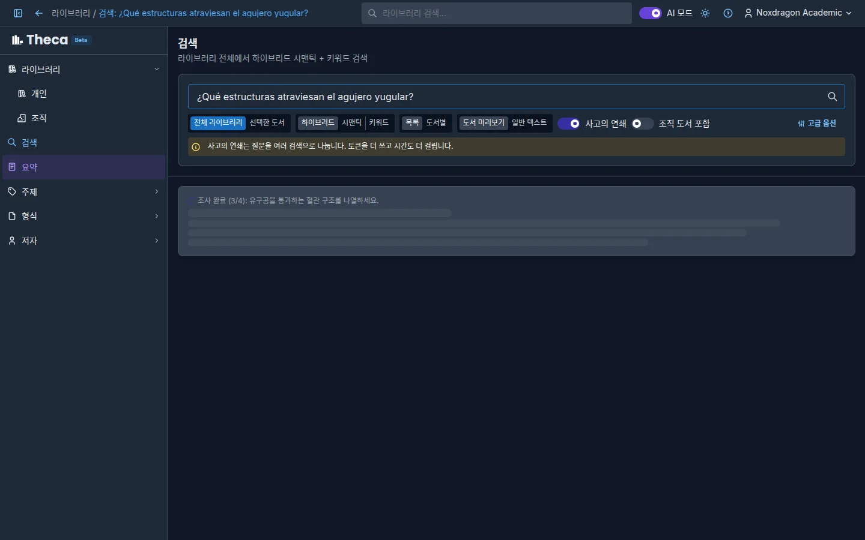Image resolution: width=865 pixels, height=540 pixels.
Task: Turn off the 사고의 연쇄 switch
Action: tap(569, 124)
